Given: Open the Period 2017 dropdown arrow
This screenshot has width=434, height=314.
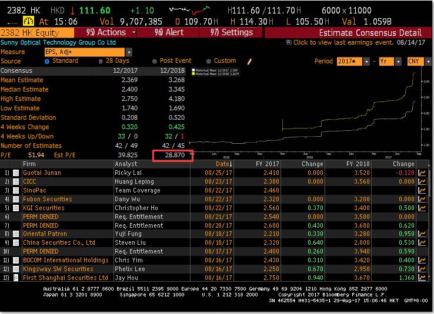Looking at the screenshot, I should coord(366,61).
